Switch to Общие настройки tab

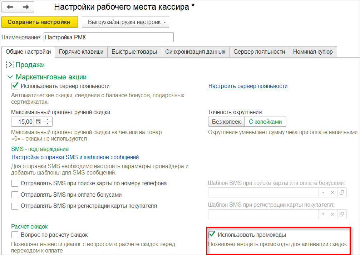pyautogui.click(x=28, y=52)
